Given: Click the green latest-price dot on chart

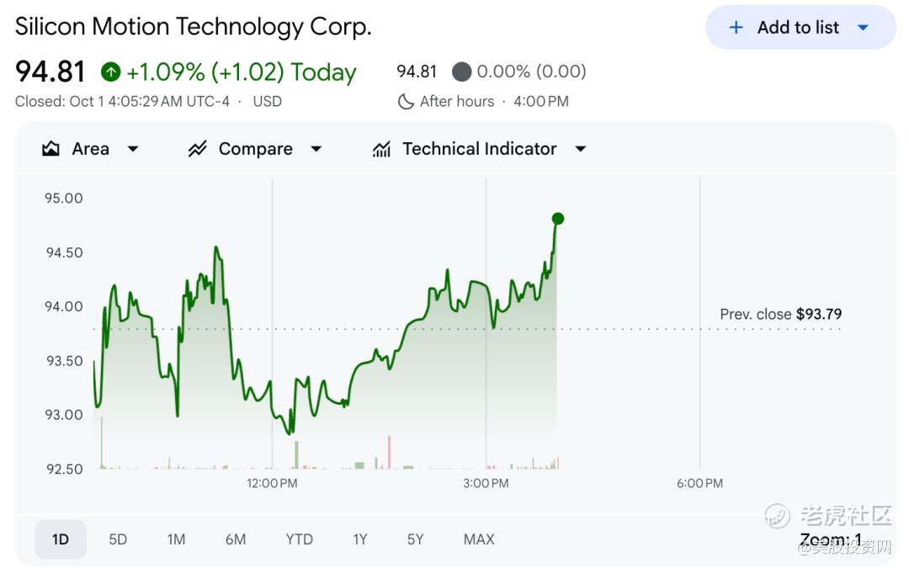Looking at the screenshot, I should [557, 219].
